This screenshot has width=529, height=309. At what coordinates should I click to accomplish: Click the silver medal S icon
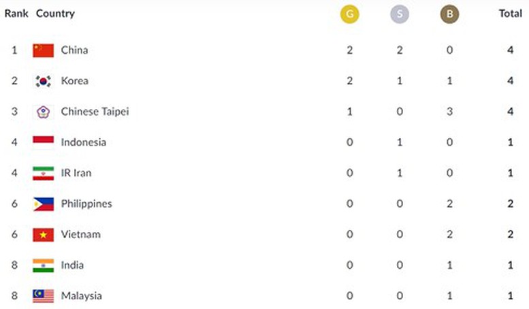tap(400, 14)
